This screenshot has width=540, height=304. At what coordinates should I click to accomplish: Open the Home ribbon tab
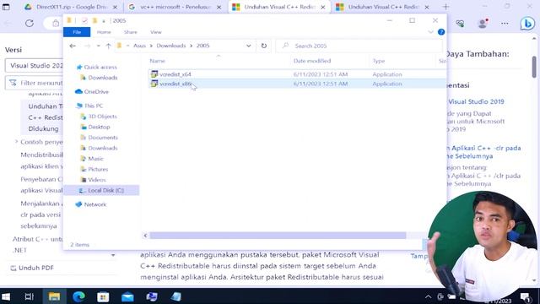[x=104, y=32]
